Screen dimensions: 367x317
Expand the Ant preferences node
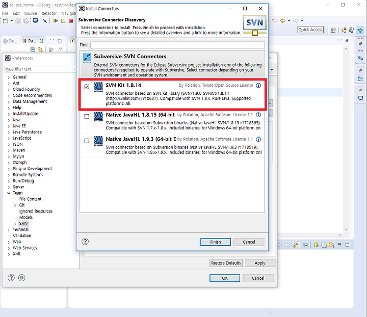pos(9,84)
